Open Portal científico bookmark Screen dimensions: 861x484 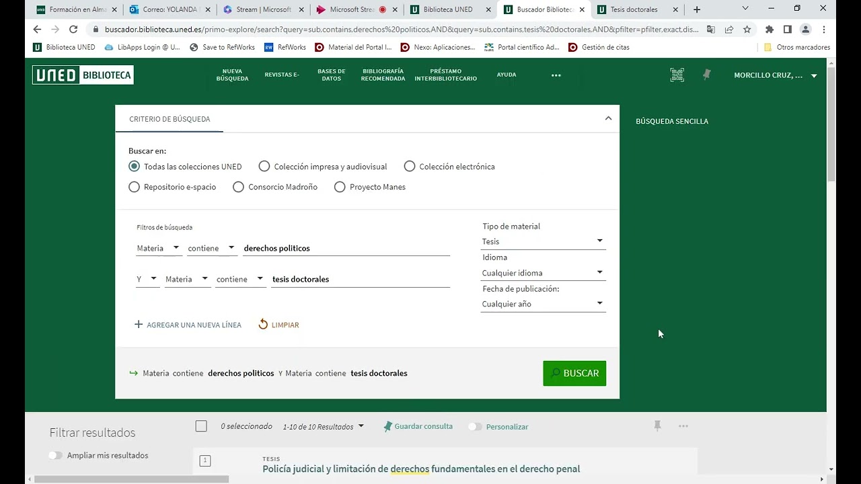tap(521, 47)
